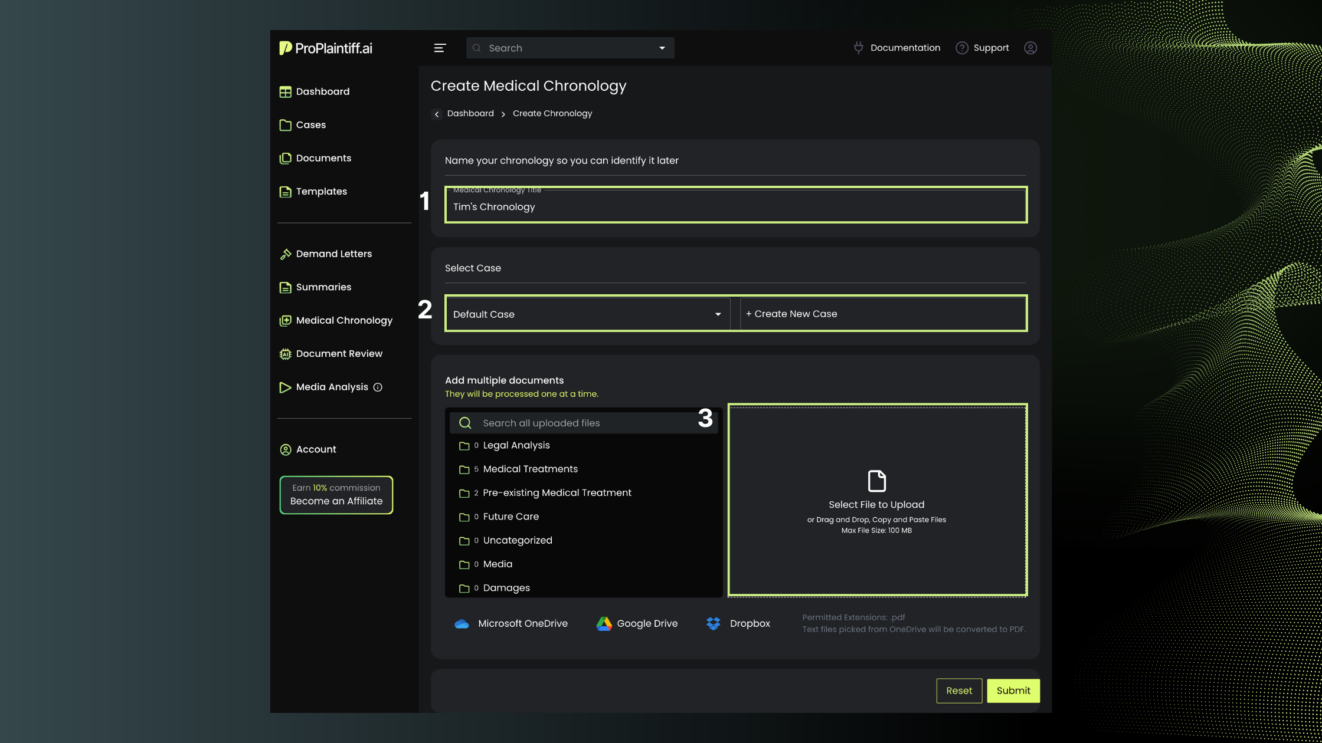Click the Medical Chronology Title field

coord(735,206)
